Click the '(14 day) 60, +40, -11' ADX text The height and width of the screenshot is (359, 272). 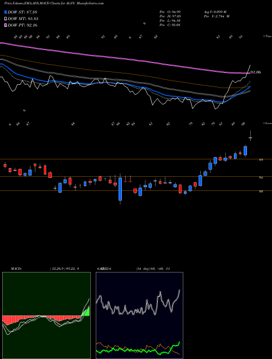click(x=153, y=269)
